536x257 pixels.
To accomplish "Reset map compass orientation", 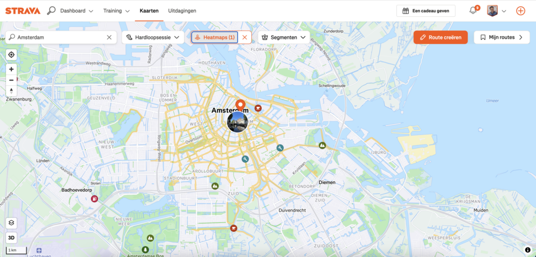I will (x=11, y=91).
